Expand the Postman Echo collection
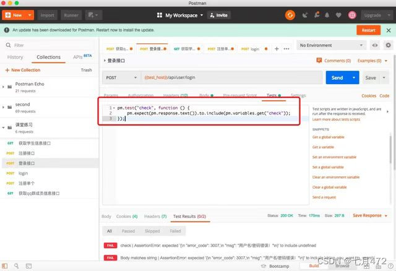 point(3,87)
